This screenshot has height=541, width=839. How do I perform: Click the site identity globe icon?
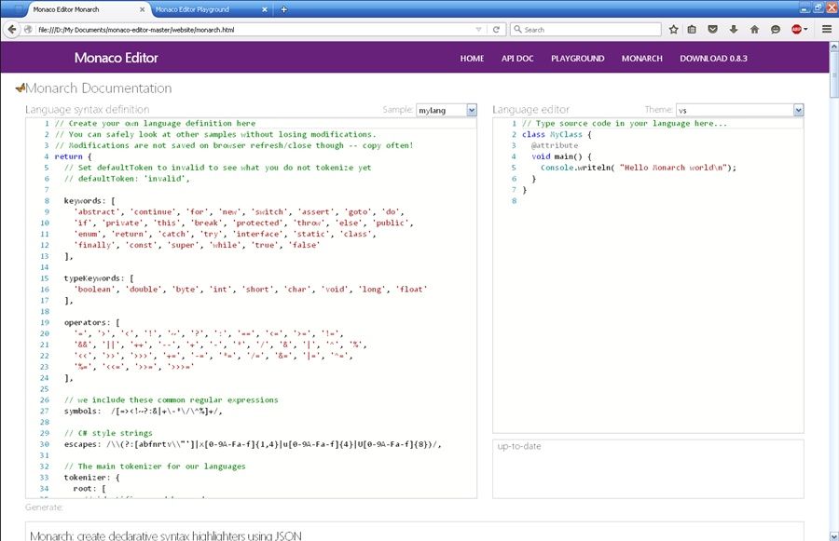(x=28, y=30)
